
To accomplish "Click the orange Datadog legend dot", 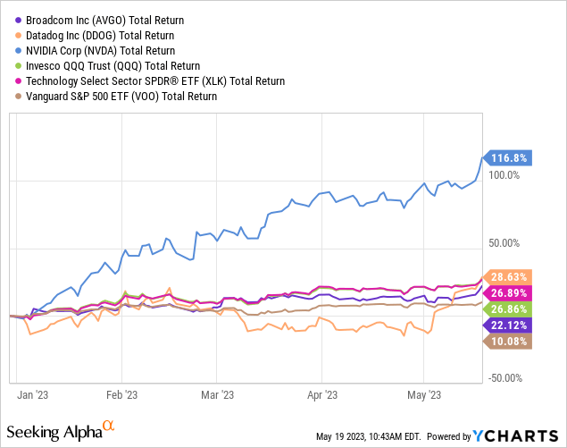I will click(x=18, y=36).
